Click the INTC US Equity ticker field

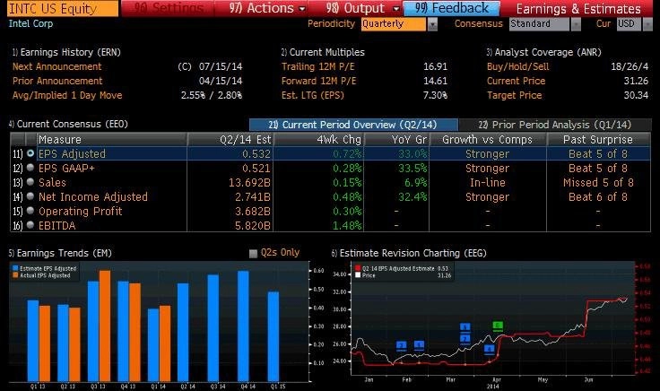point(63,8)
